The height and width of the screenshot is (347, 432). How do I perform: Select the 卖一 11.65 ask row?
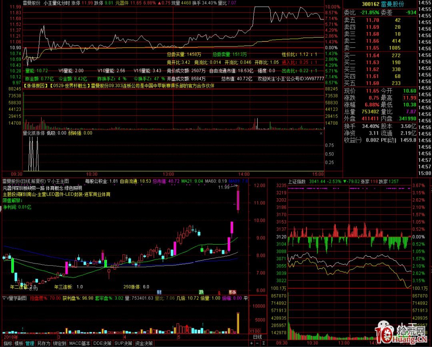point(380,48)
